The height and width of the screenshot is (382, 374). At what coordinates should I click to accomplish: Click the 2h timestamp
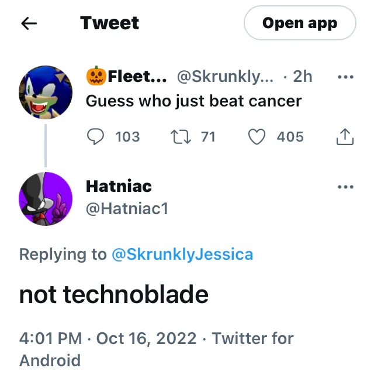[302, 77]
